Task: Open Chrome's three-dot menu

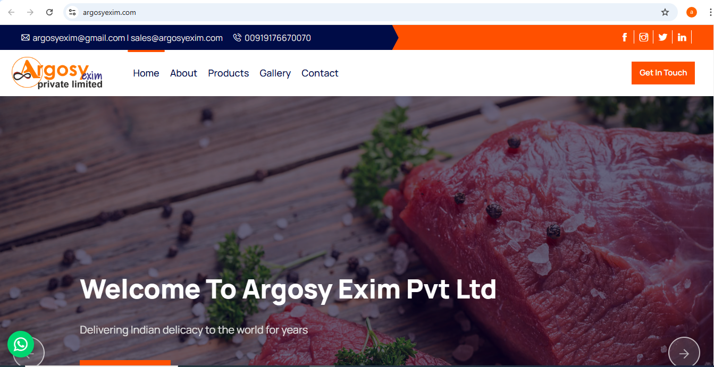Action: click(707, 12)
